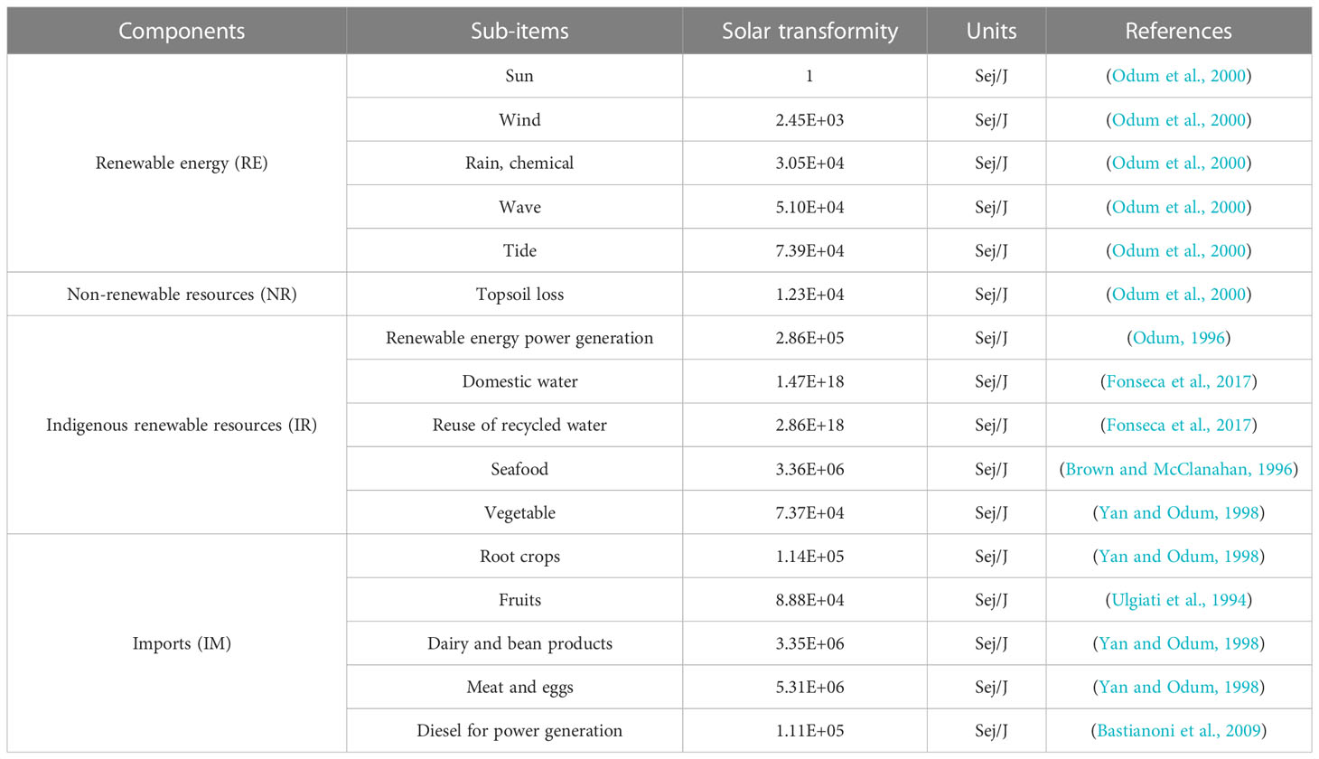This screenshot has width=1319, height=759.
Task: Click the 1.47E+18 transformity value
Action: click(x=809, y=381)
